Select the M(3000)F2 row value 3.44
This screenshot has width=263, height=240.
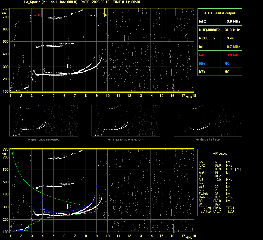230,38
